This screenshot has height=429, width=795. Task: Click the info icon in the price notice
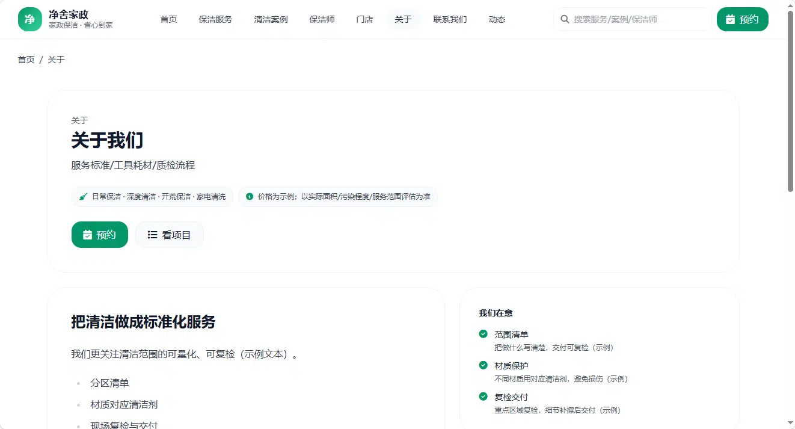[x=250, y=197]
